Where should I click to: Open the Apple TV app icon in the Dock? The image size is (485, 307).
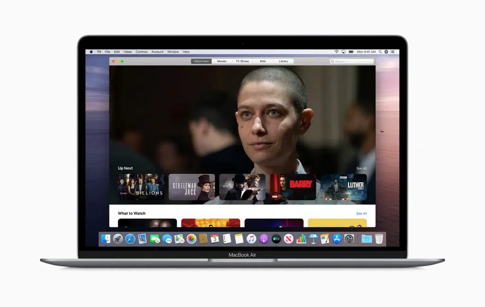pos(276,238)
